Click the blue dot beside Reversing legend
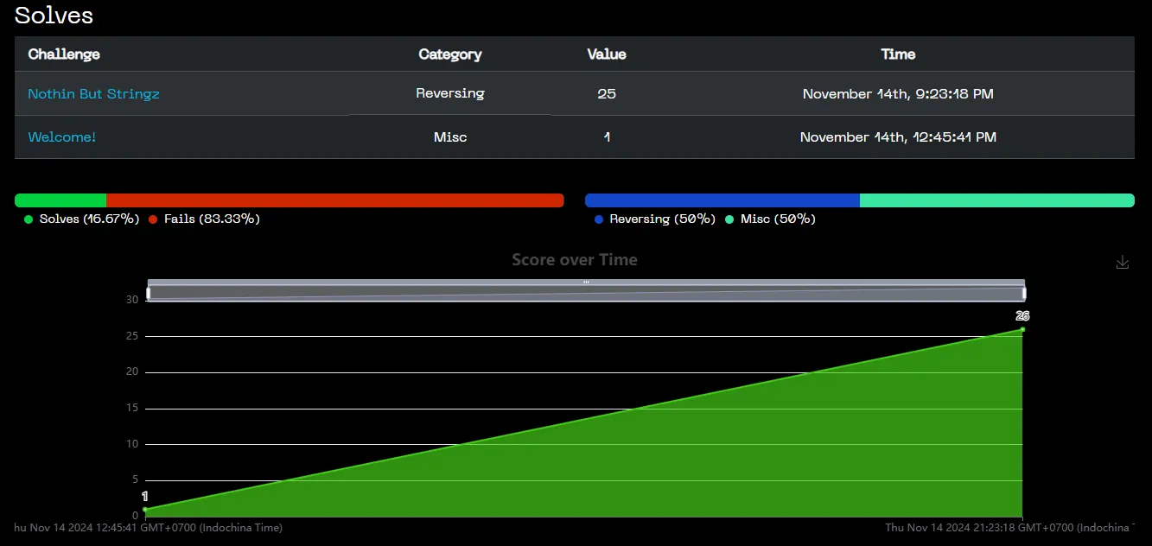This screenshot has height=546, width=1152. tap(599, 219)
